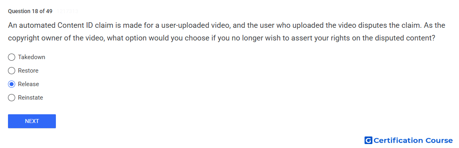Click the blue G logo icon
459x148 pixels.
coord(368,140)
